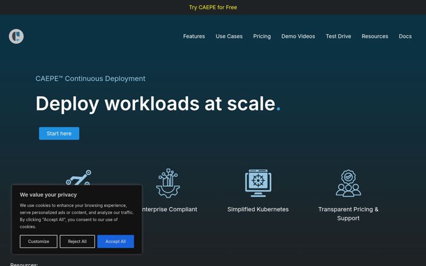The image size is (426, 266).
Task: Click the Enterprise Compliant gear icon
Action: coord(168,183)
